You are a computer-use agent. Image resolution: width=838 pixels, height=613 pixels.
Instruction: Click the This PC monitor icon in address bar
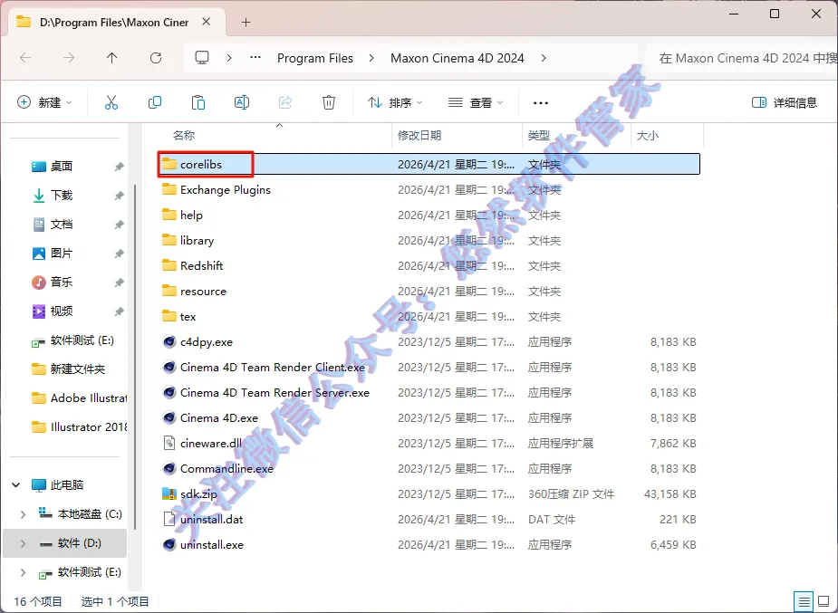click(202, 58)
